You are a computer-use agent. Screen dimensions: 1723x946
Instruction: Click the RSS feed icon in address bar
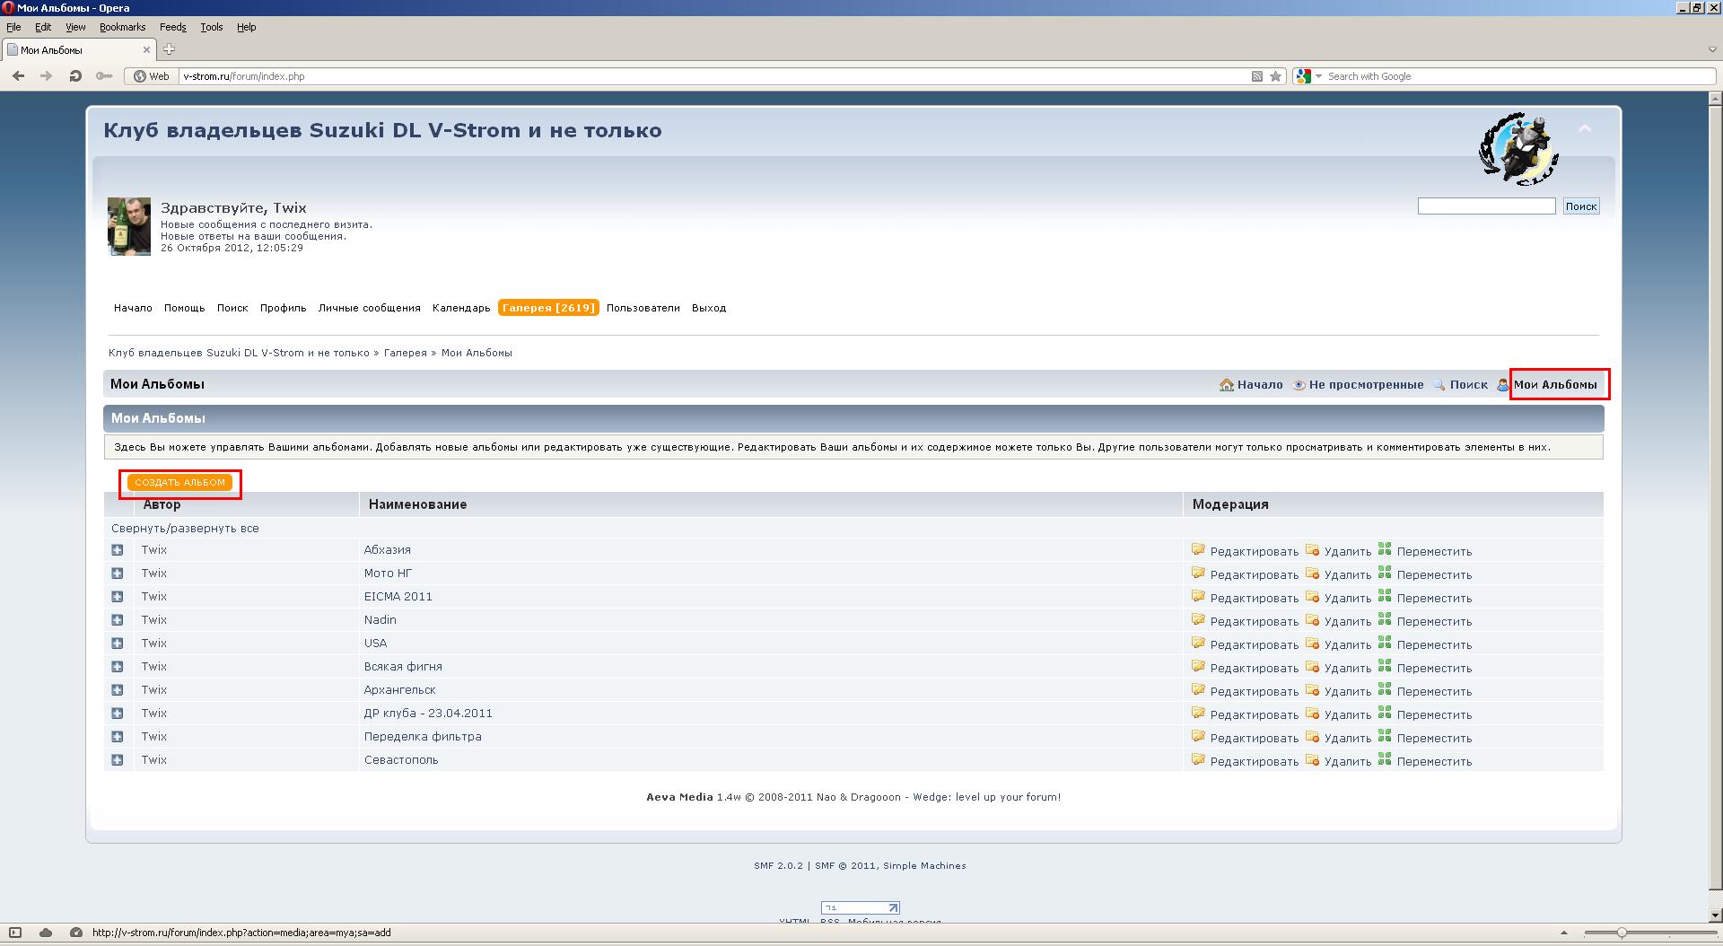(1257, 76)
